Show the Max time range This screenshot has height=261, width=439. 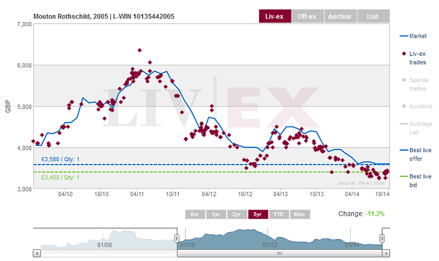click(x=300, y=214)
